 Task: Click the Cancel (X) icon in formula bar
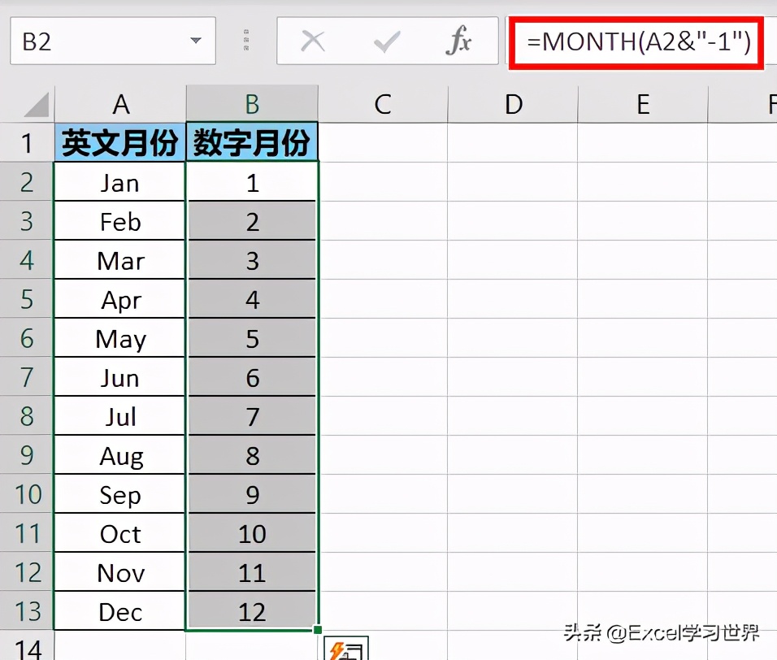pos(313,41)
